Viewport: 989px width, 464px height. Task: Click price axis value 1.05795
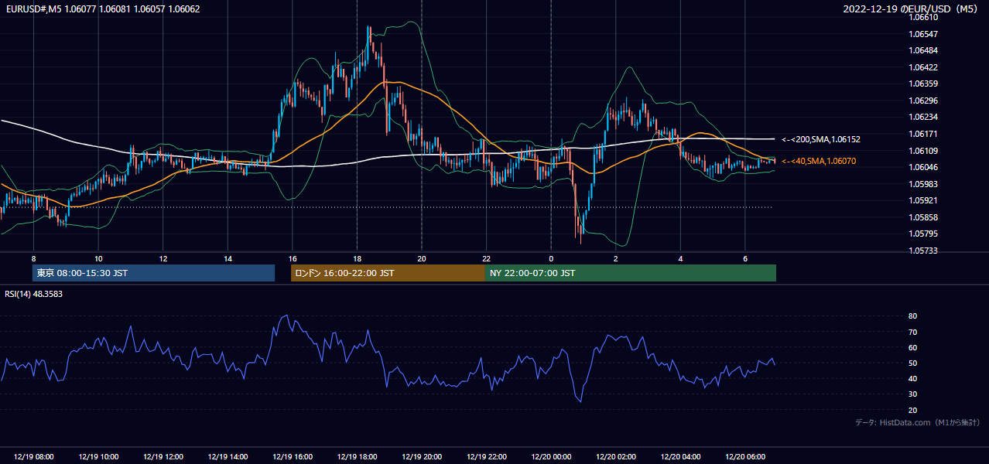pos(924,234)
